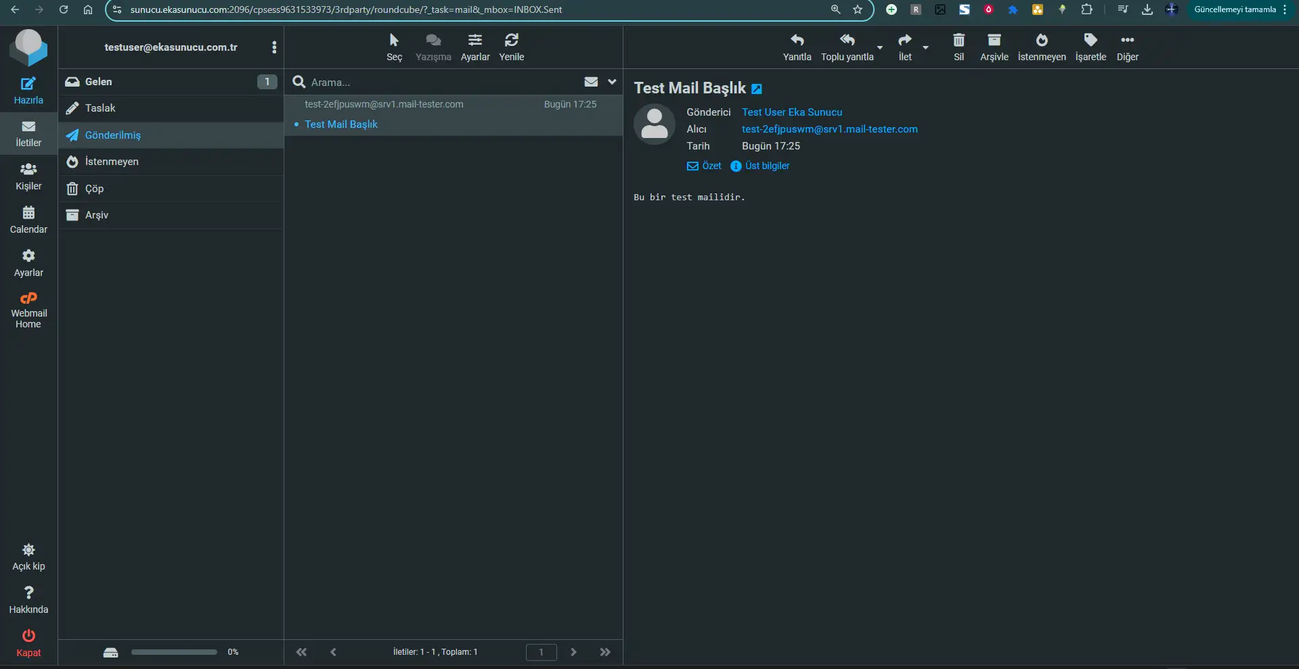Go to Webmail Home
Screen dimensions: 1299x669
[x=28, y=310]
